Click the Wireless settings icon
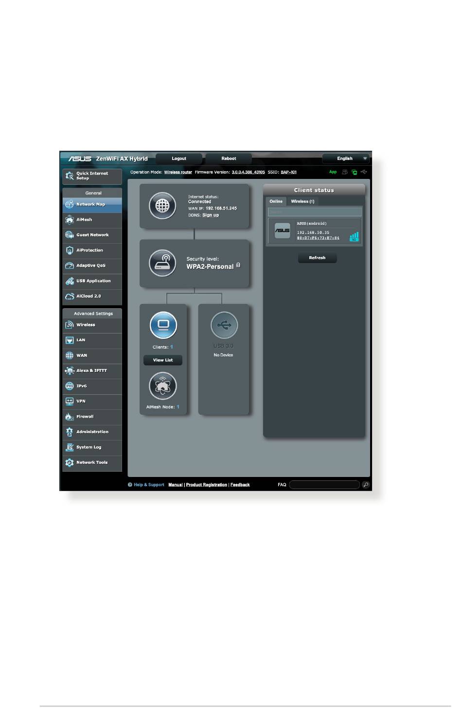This screenshot has width=462, height=722. [x=70, y=325]
